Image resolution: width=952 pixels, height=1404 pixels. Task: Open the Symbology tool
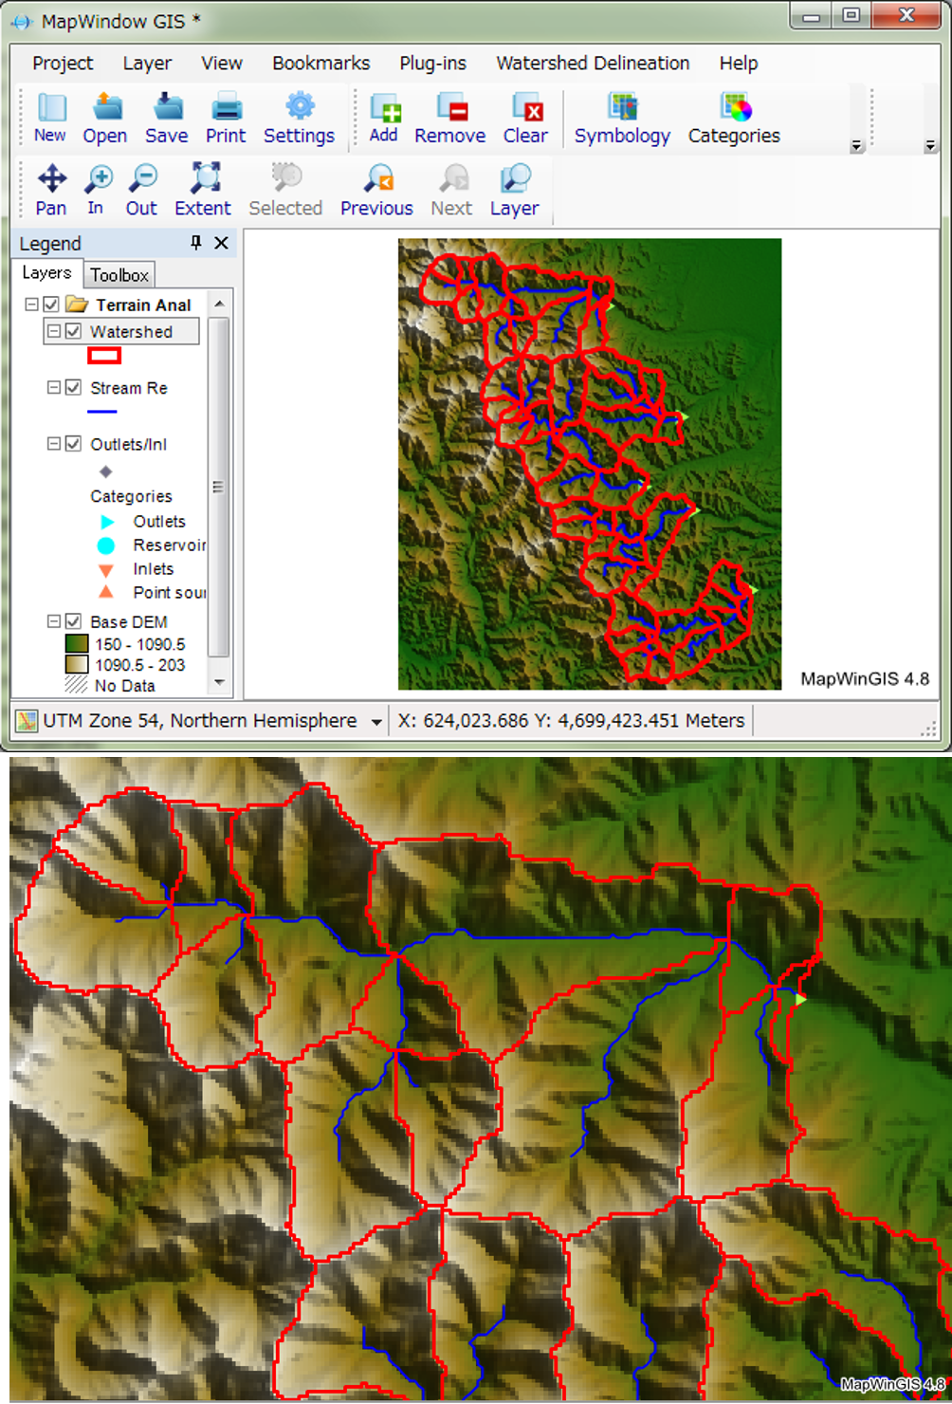(623, 107)
